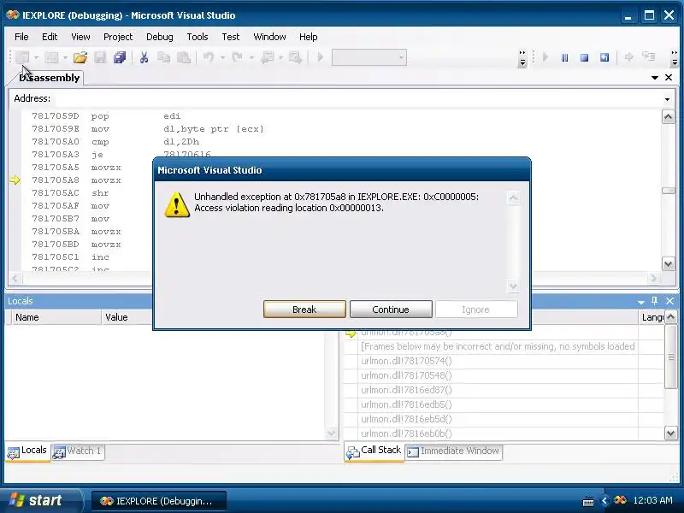Open the Tools menu
Screen dimensions: 684x513
click(198, 37)
